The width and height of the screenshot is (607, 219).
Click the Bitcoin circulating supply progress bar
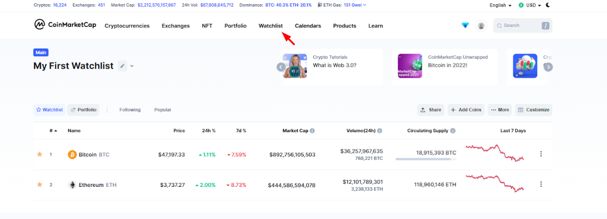(425, 159)
